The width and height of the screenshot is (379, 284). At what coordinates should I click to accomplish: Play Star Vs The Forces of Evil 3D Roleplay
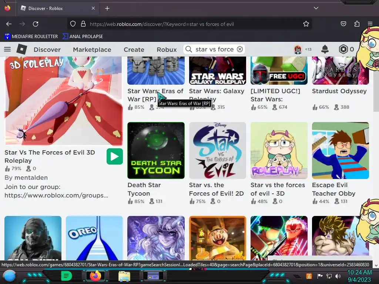[115, 156]
